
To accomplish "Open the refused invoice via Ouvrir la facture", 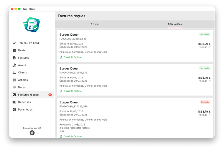I will click(x=73, y=136).
